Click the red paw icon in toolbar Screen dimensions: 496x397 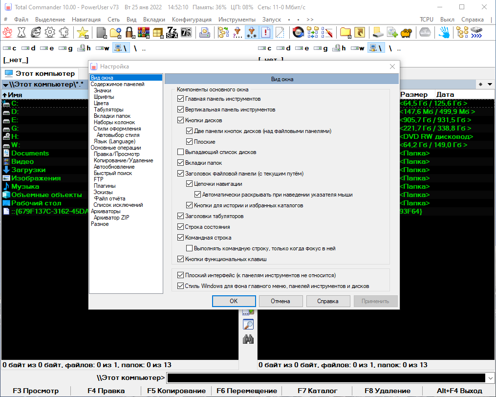click(x=8, y=32)
